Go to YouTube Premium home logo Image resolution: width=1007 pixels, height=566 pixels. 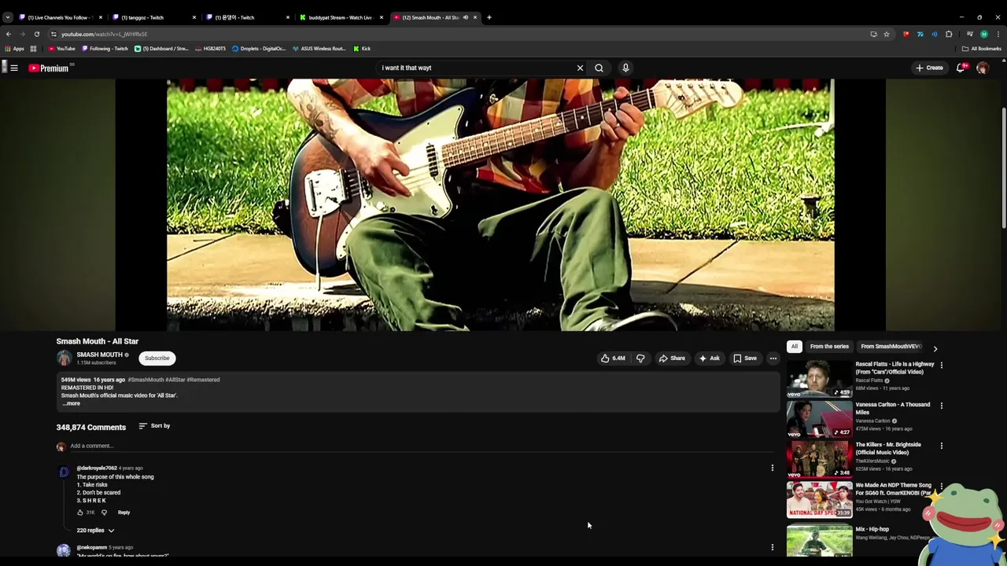(x=49, y=68)
